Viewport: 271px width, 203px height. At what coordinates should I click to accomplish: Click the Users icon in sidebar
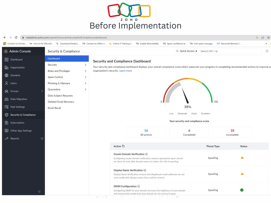(x=6, y=83)
